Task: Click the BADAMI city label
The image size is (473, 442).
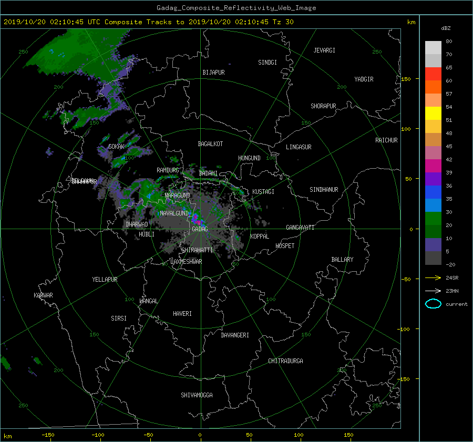Action: (208, 173)
